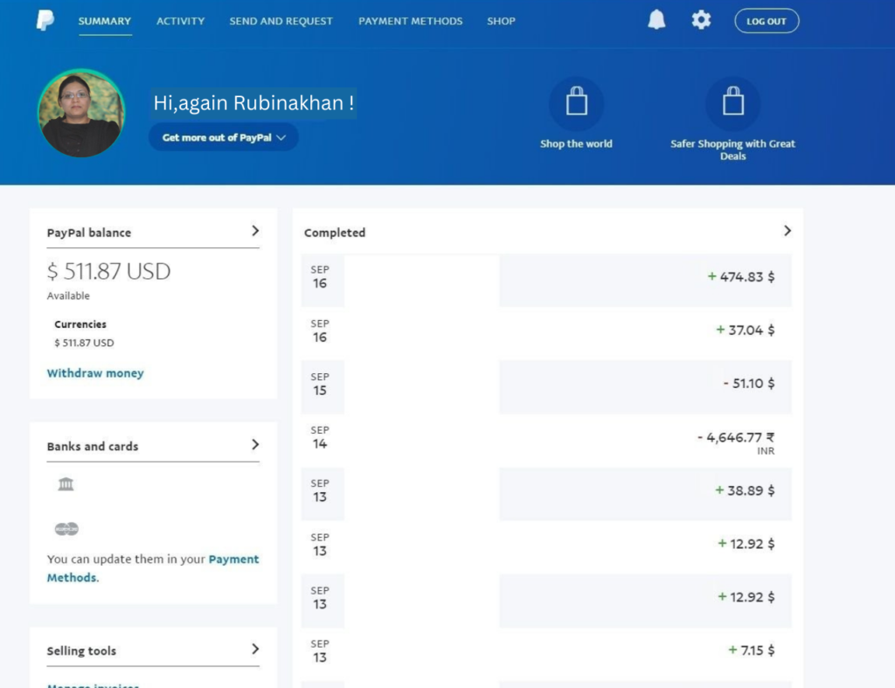Open the notifications bell

tap(656, 20)
